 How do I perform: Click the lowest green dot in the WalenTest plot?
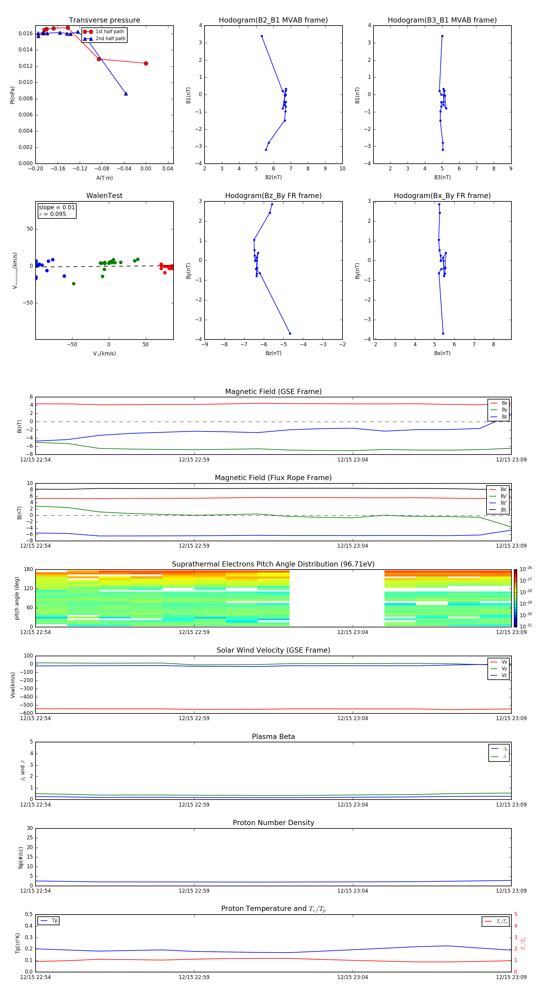[x=74, y=284]
